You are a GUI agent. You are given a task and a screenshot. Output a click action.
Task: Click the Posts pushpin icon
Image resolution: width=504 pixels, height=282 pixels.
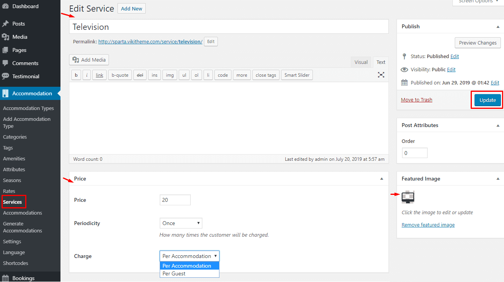[5, 24]
